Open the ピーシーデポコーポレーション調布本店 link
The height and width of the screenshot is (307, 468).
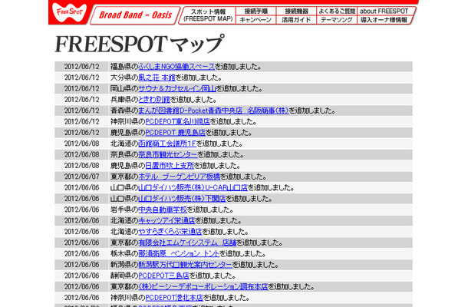coord(203,288)
